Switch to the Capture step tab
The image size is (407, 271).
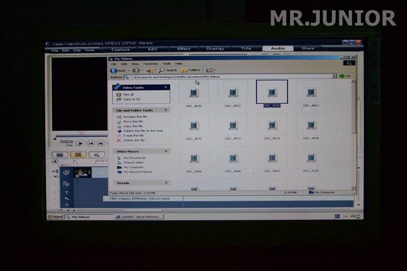pos(120,50)
